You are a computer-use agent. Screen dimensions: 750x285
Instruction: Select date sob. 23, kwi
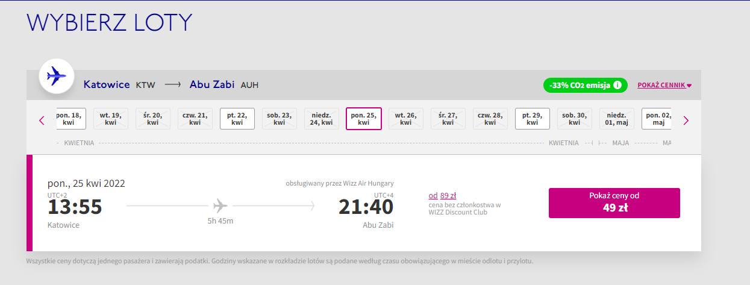[280, 119]
